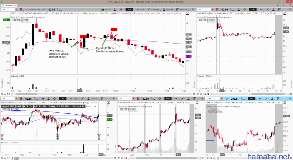Open list options icon in main chart toolbar

coord(193,9)
